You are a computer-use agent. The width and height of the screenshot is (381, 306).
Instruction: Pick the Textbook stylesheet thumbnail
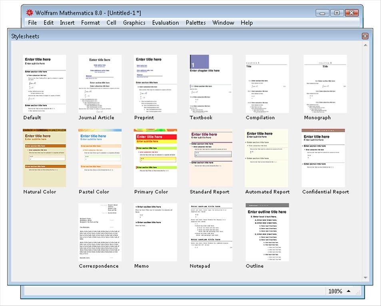click(211, 84)
